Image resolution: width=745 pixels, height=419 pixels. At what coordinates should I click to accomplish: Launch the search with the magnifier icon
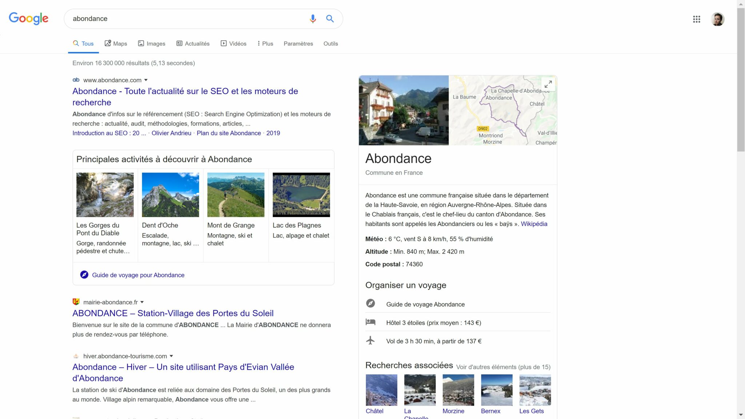[x=330, y=19]
